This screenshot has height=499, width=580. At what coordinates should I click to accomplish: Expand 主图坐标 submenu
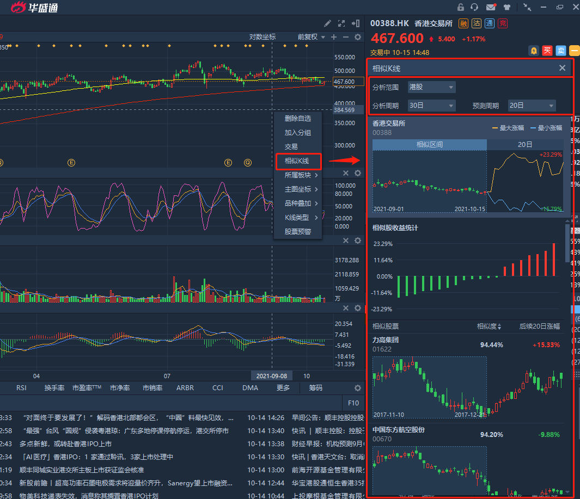coord(298,189)
